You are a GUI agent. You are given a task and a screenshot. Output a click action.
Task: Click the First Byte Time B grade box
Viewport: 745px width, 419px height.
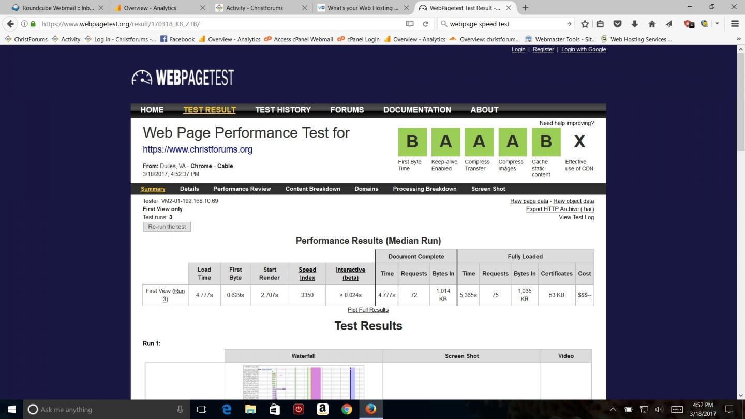click(412, 142)
